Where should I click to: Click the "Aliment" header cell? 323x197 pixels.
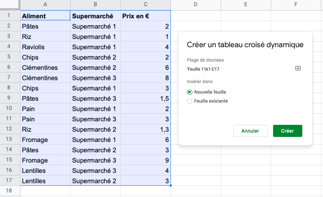click(x=45, y=16)
